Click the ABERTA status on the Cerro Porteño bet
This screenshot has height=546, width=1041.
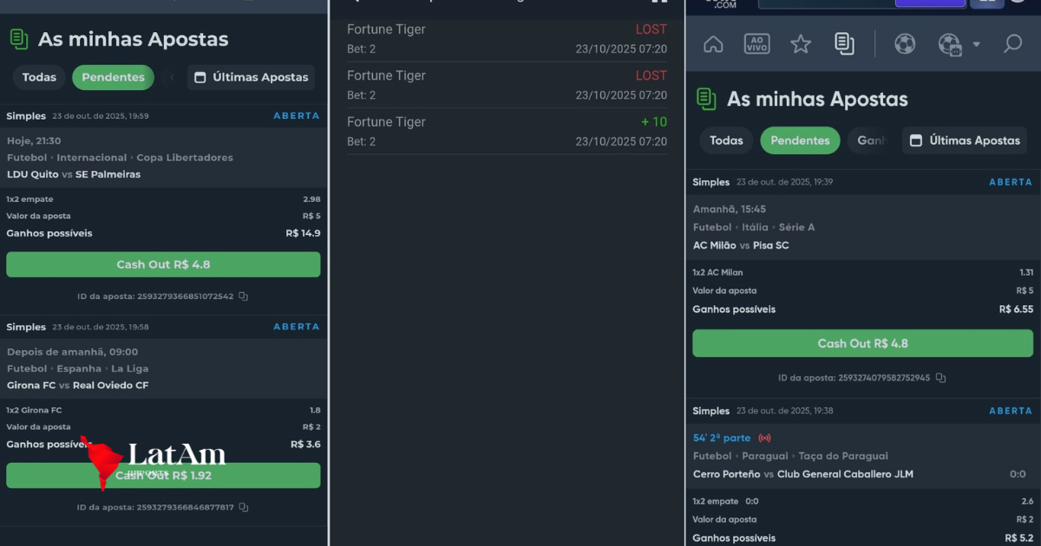pyautogui.click(x=1011, y=411)
